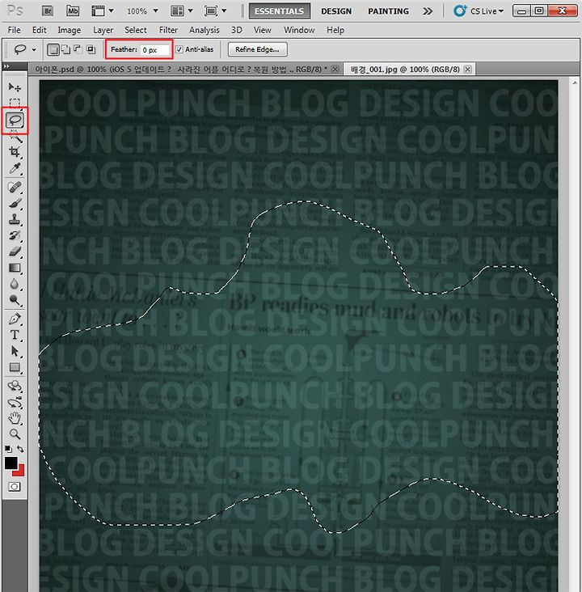Select the Blur tool
Viewport: 582px width, 592px height.
(15, 284)
